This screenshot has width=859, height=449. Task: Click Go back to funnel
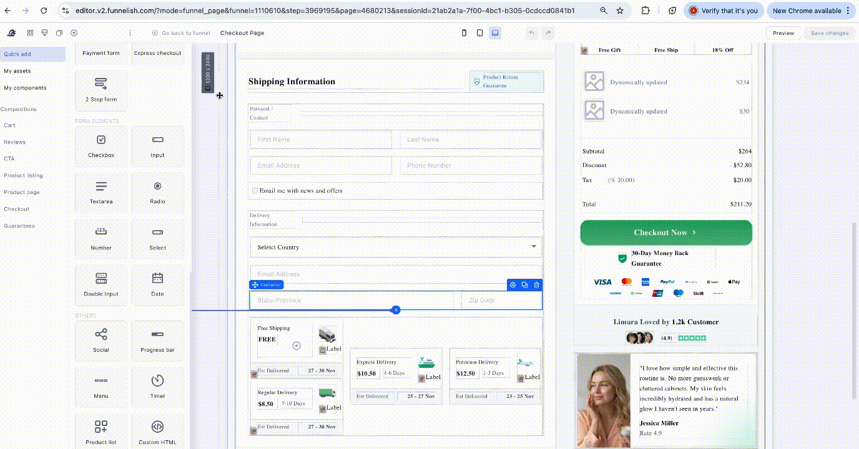(x=181, y=33)
